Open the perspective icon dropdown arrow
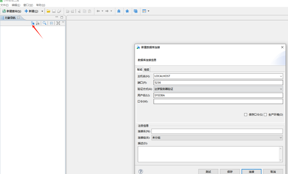This screenshot has width=288, height=174. pos(148,11)
